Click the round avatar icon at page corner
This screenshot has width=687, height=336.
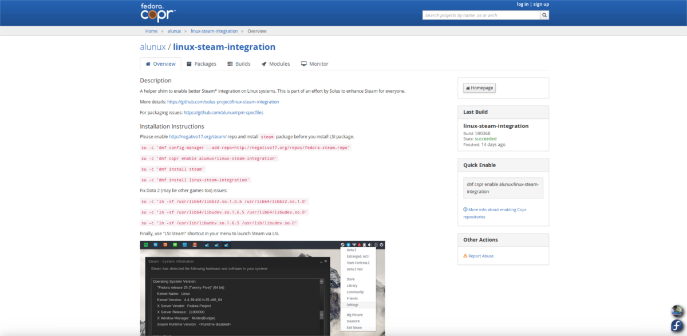[x=678, y=311]
